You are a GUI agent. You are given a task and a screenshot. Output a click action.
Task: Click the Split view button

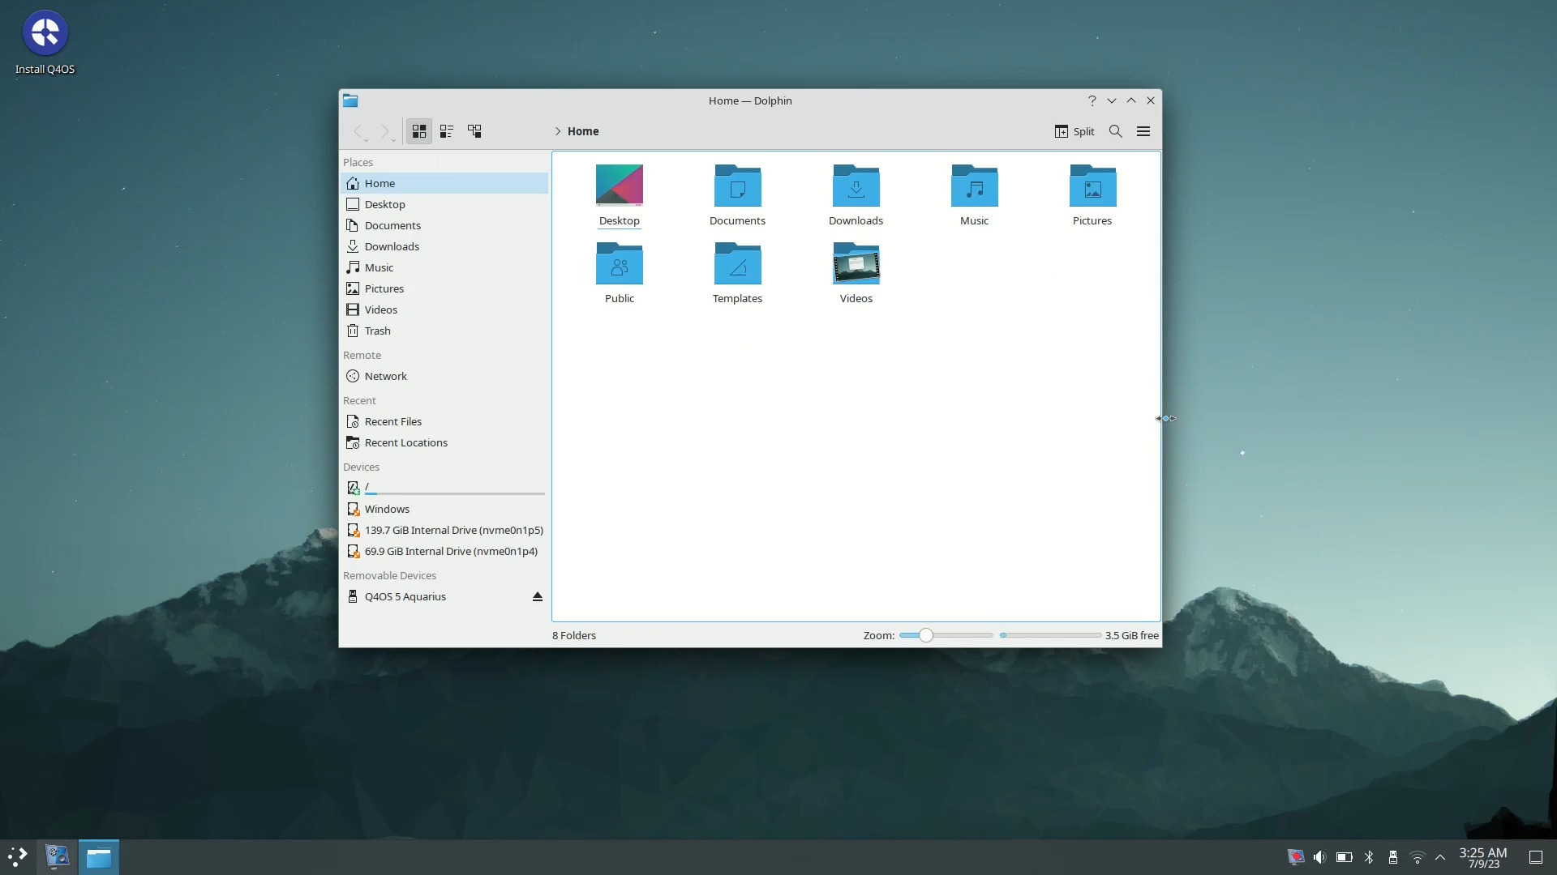click(x=1074, y=131)
